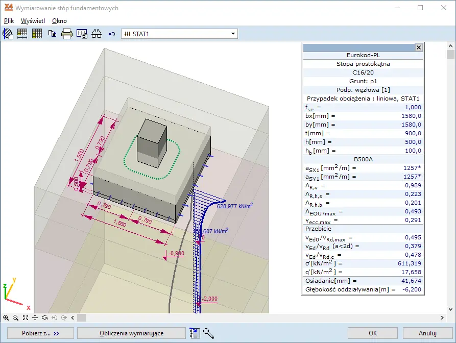The width and height of the screenshot is (456, 343).
Task: Click the copy icon in the toolbar
Action: 52,34
